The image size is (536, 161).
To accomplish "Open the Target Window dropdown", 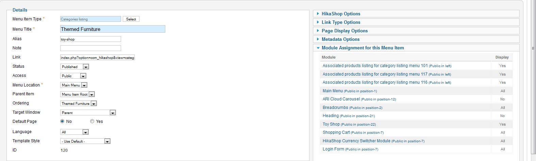I will point(88,113).
